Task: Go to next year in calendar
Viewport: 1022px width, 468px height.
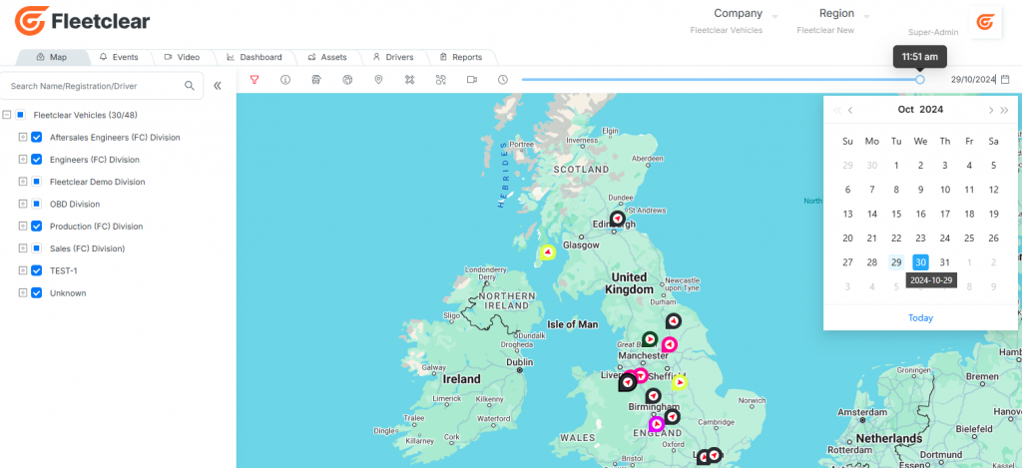Action: (x=1004, y=110)
